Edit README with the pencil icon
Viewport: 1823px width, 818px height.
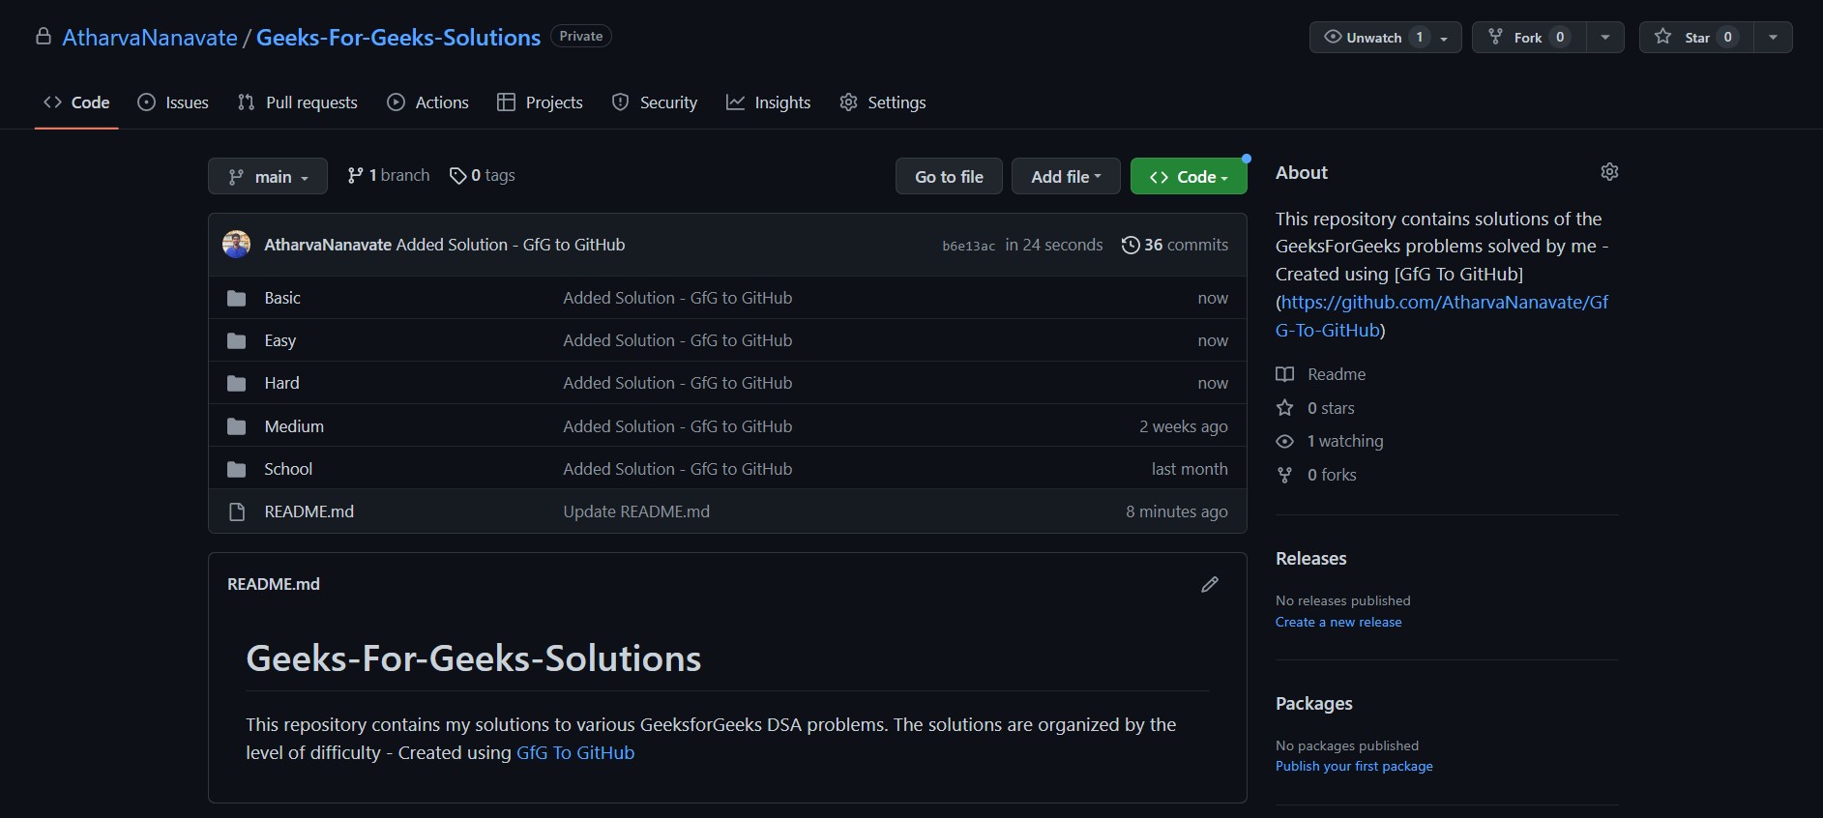coord(1210,584)
